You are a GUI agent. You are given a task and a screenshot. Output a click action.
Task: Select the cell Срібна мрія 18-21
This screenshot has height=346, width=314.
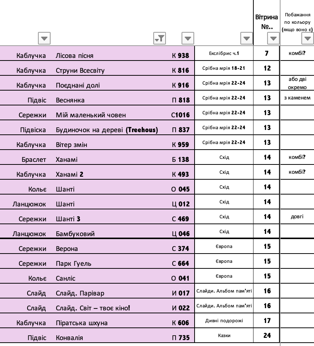click(224, 68)
